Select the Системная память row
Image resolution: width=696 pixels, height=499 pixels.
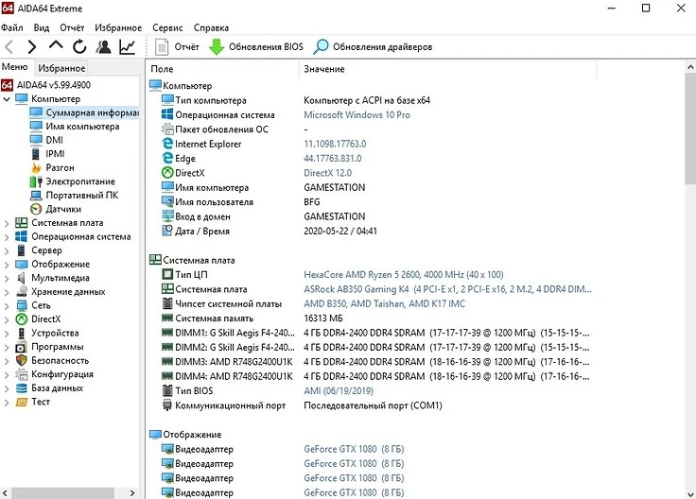(252, 318)
